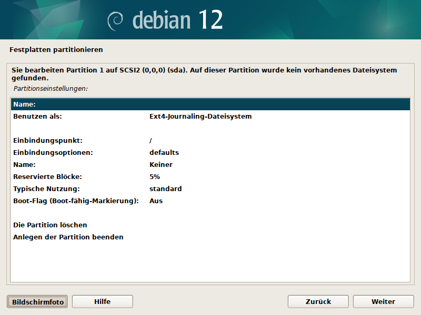The height and width of the screenshot is (315, 421).
Task: Select the "Name:" row showing "Keiner"
Action: pos(24,164)
